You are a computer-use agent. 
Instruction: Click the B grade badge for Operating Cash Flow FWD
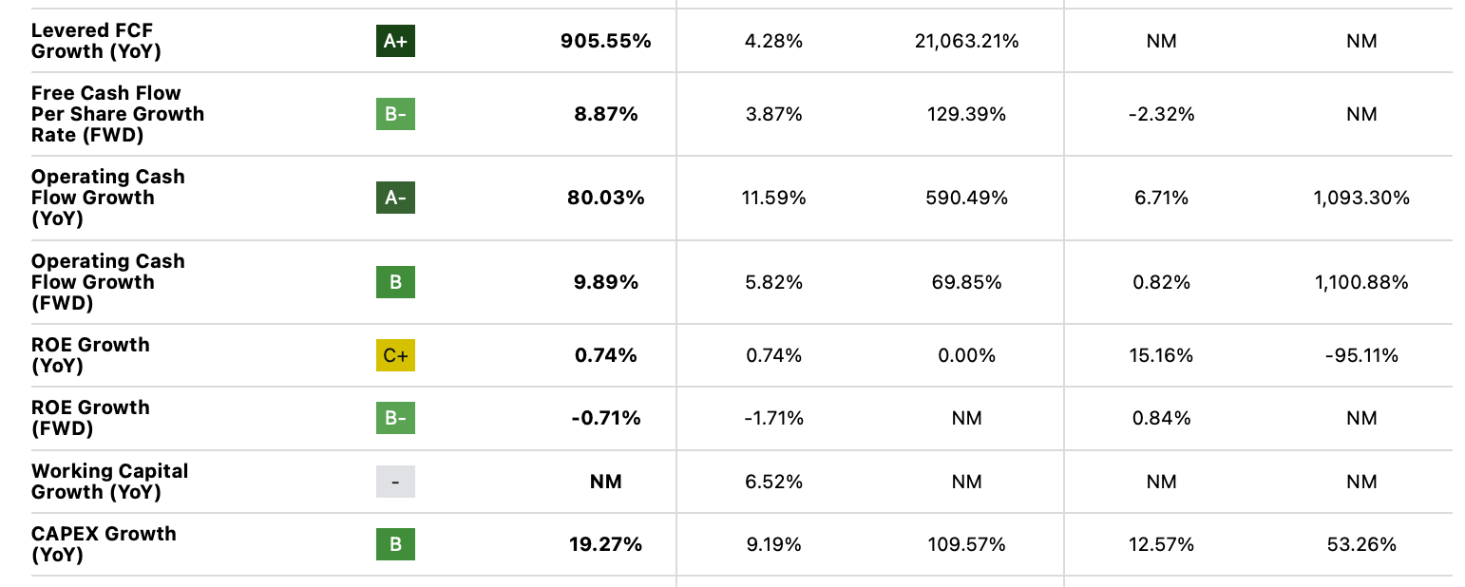[395, 282]
